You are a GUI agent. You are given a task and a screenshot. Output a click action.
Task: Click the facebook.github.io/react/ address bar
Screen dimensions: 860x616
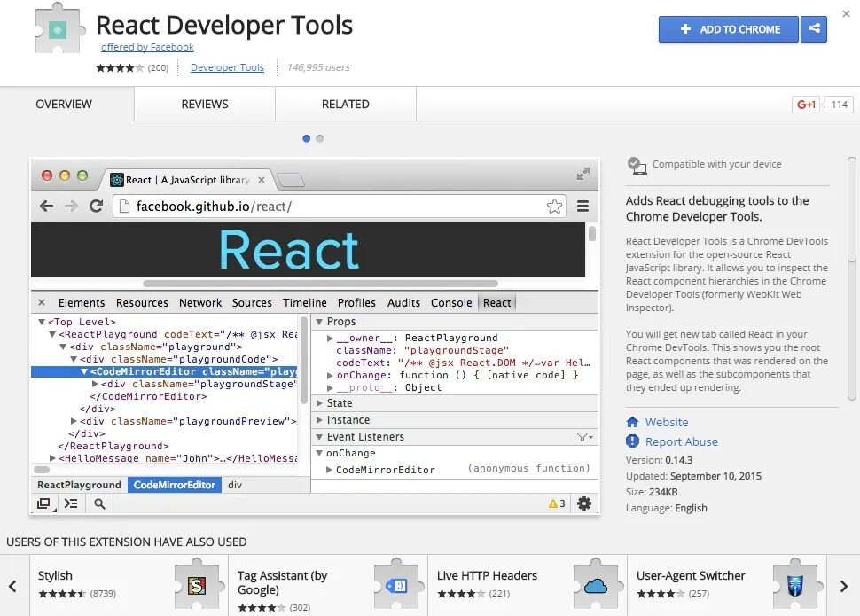pyautogui.click(x=339, y=207)
